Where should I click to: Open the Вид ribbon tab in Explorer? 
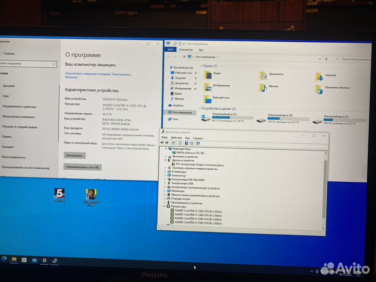coord(201,50)
